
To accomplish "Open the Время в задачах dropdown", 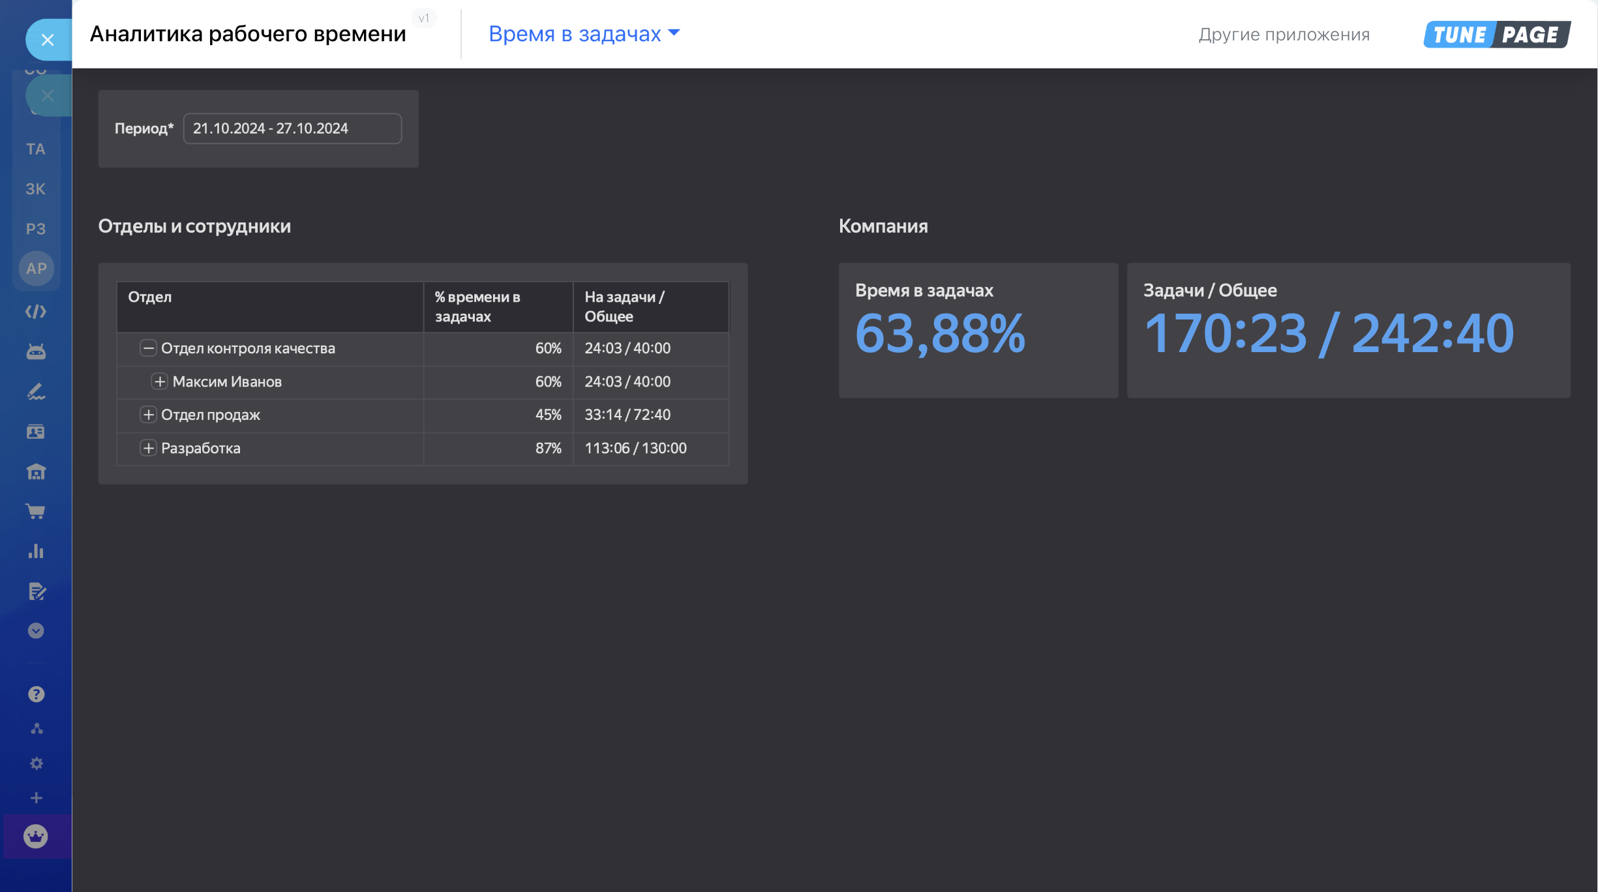I will [x=584, y=34].
